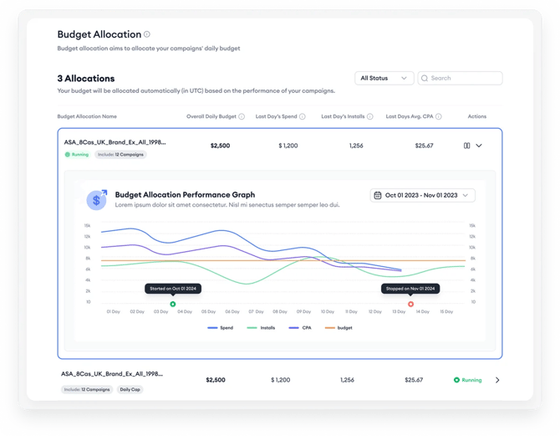Toggle the Spend series in the legend
560x436 pixels.
pos(221,328)
